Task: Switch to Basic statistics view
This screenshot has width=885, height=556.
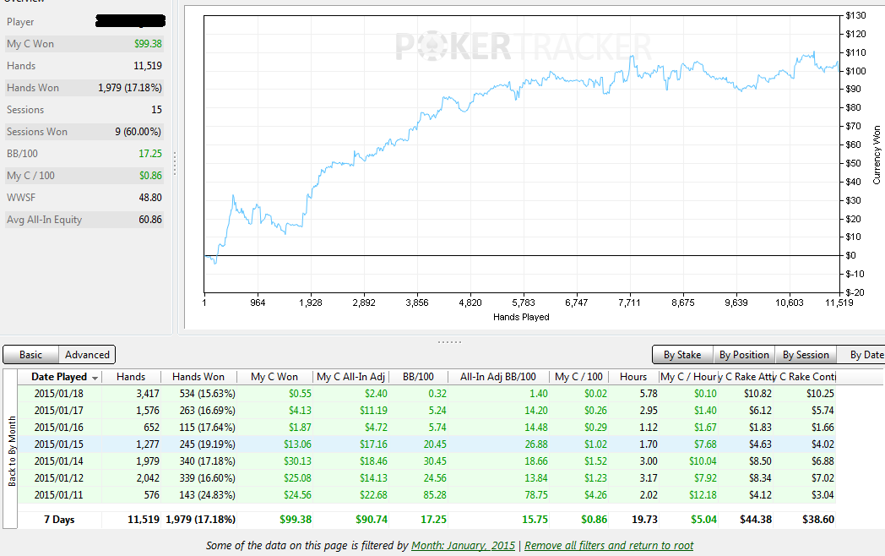Action: pos(31,355)
